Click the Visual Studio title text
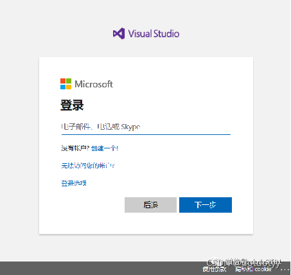Screen dimensions: 291x275 pos(154,34)
